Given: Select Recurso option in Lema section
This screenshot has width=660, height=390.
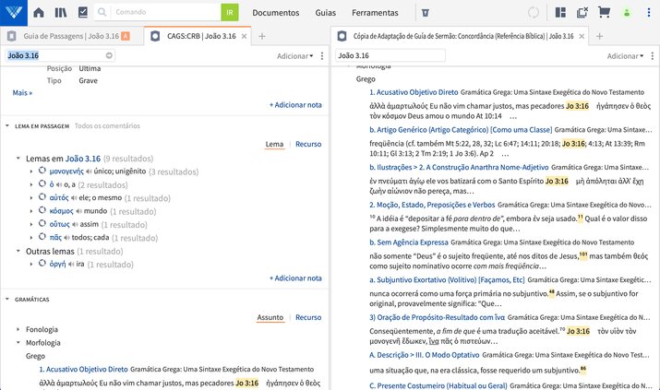Looking at the screenshot, I should click(x=308, y=144).
